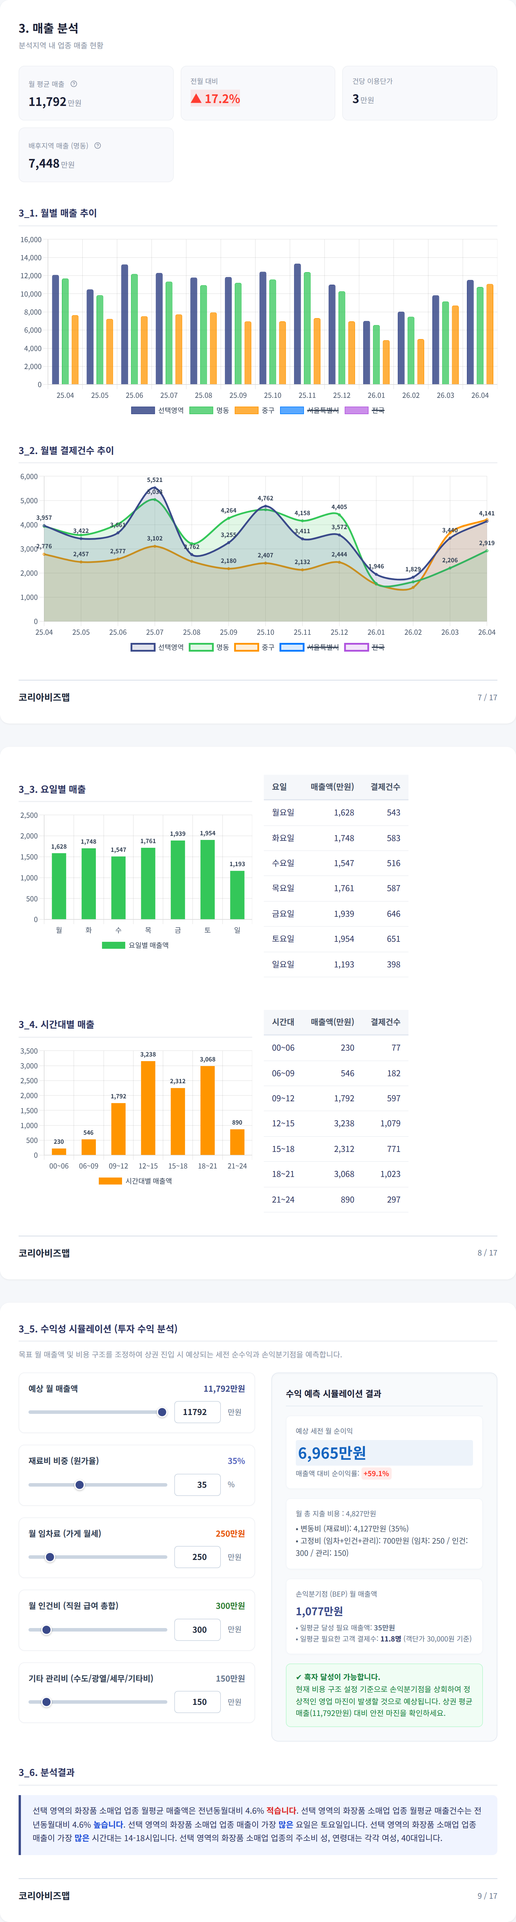The width and height of the screenshot is (516, 1922).
Task: Enable 전국 legend in payment count chart
Action: [x=365, y=647]
